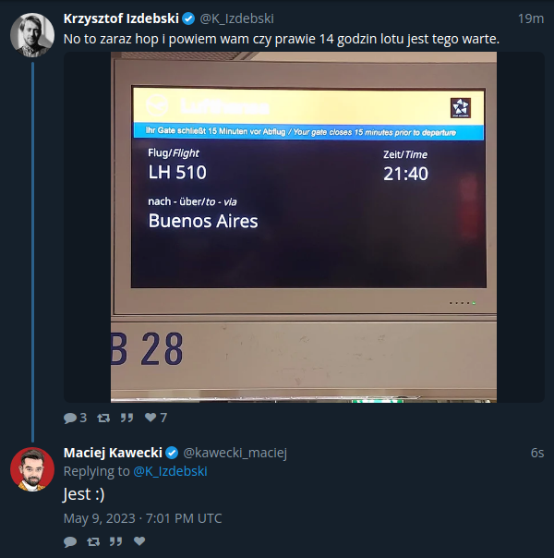Like Maciej Kawecki's reply
The width and height of the screenshot is (554, 558).
click(139, 541)
